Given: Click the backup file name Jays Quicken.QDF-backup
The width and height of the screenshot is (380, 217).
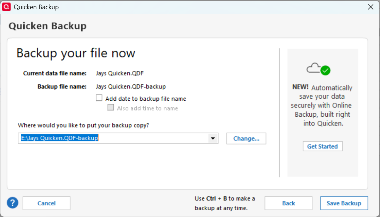Looking at the screenshot, I should (131, 87).
